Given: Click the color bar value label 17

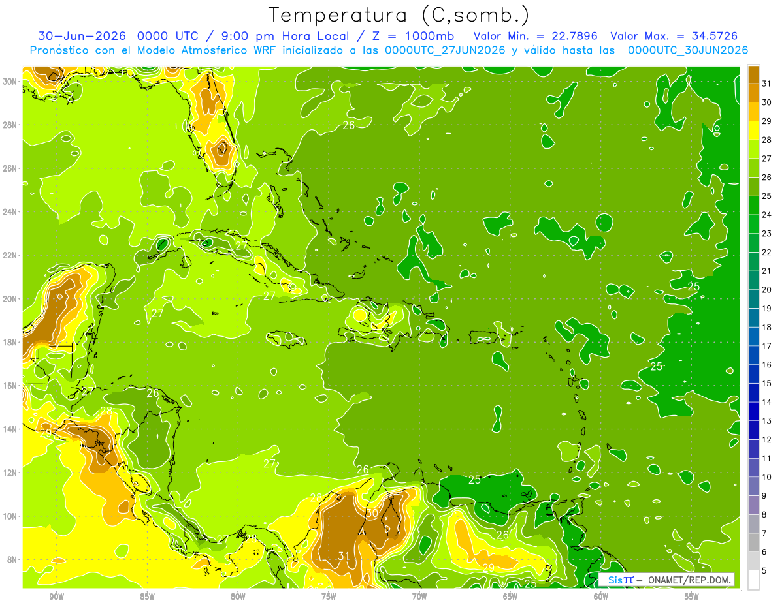Looking at the screenshot, I should pos(767,345).
